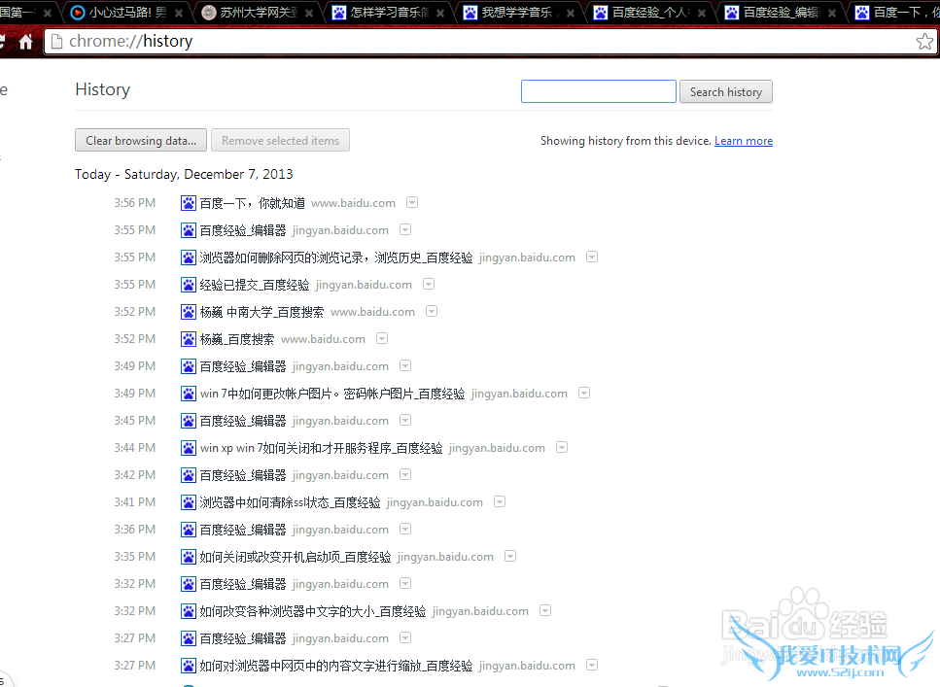The width and height of the screenshot is (940, 687).
Task: Click the Home icon in the toolbar
Action: click(x=25, y=42)
